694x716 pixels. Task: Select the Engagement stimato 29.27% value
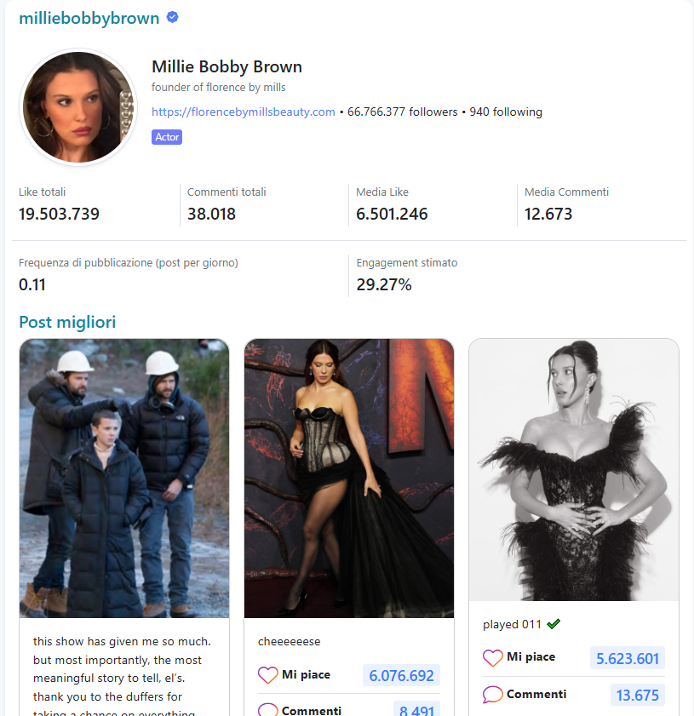pyautogui.click(x=384, y=284)
